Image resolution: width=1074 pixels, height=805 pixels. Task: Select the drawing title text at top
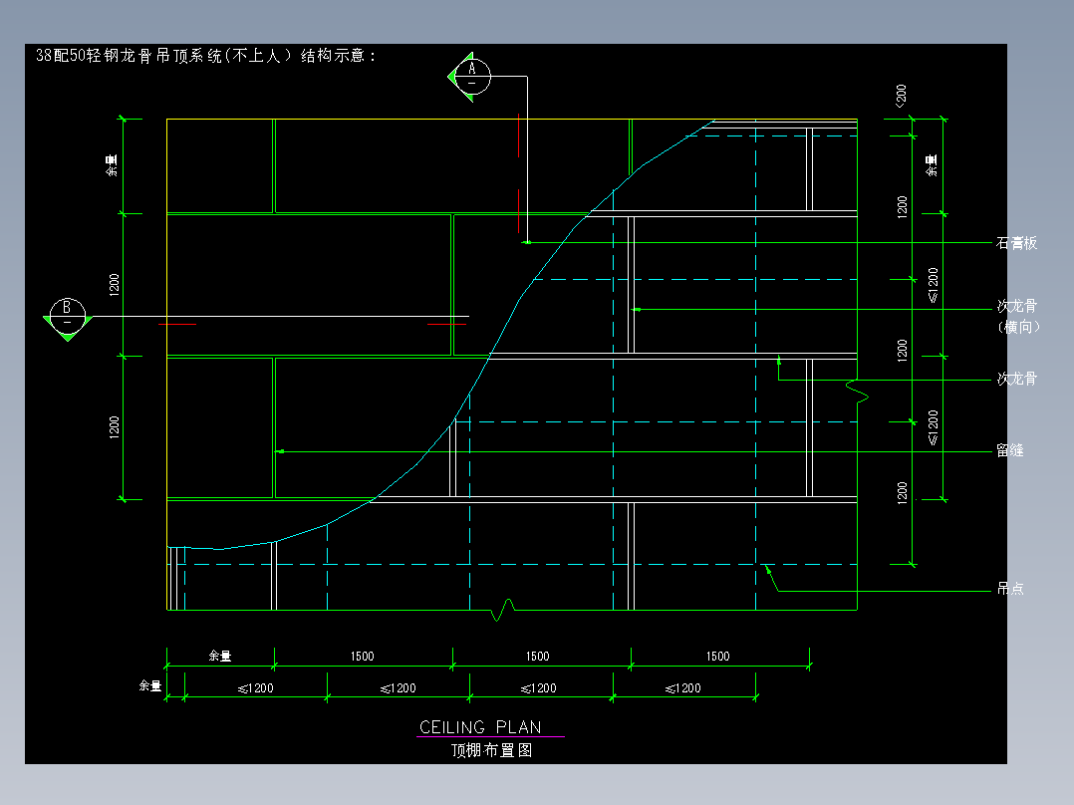point(206,56)
